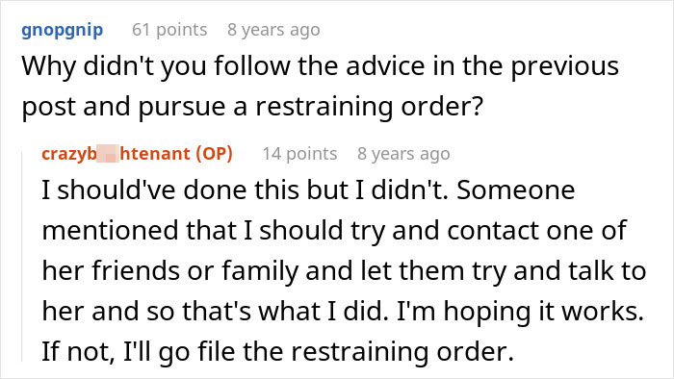Click the word 'Someone' in OP's reply
This screenshot has width=674, height=379.
pyautogui.click(x=515, y=189)
